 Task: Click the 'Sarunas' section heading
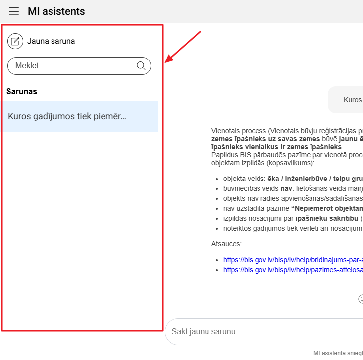coord(22,92)
